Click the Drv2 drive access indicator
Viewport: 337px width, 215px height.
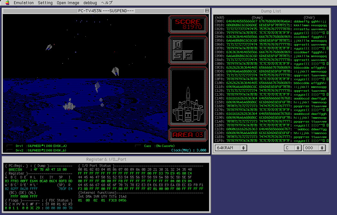[x=9, y=150]
